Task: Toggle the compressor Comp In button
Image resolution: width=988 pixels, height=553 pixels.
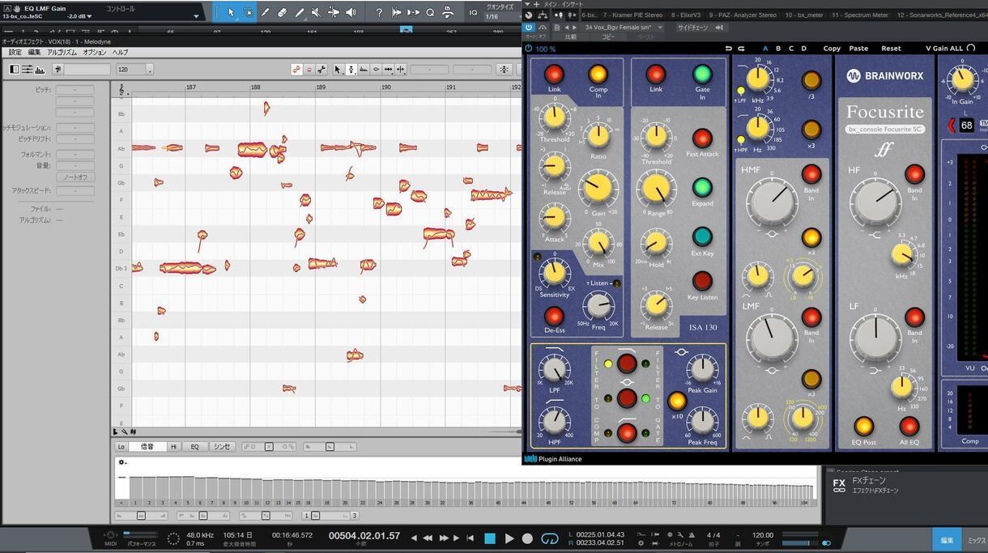Action: tap(598, 75)
